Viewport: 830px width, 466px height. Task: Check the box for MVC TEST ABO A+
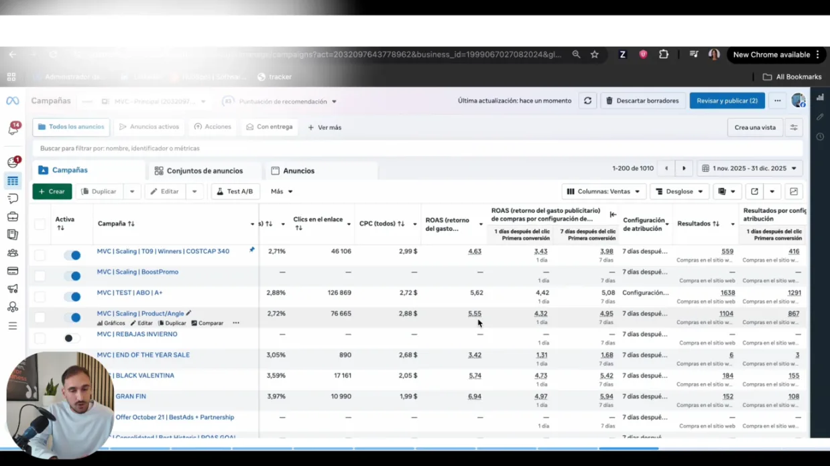click(40, 297)
